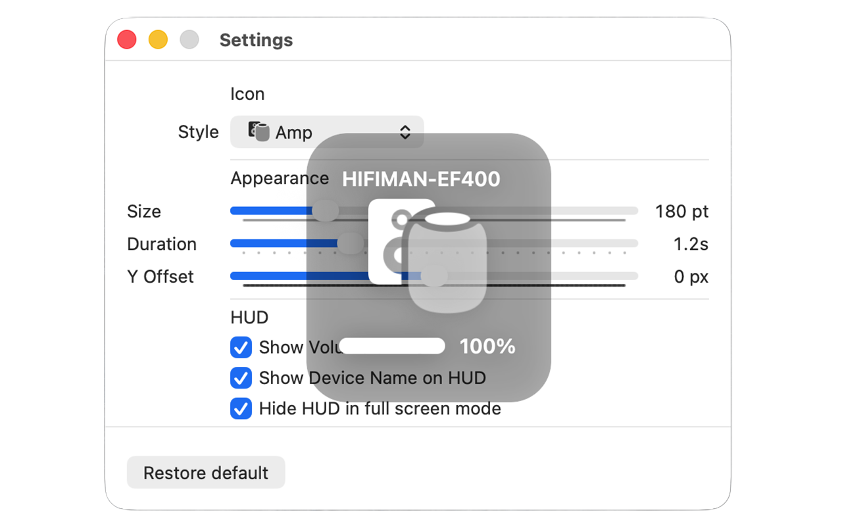Click the HUD volume level bar
This screenshot has width=842, height=526.
click(x=392, y=346)
